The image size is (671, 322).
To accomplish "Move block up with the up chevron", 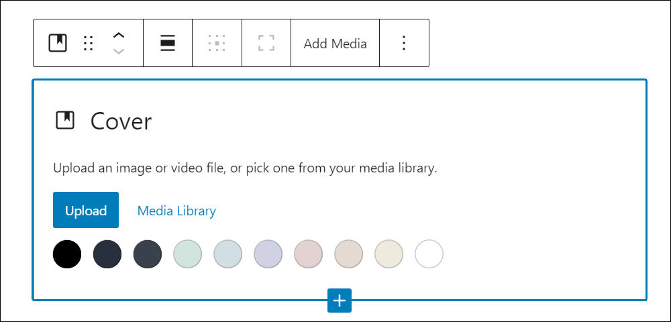I will click(119, 36).
